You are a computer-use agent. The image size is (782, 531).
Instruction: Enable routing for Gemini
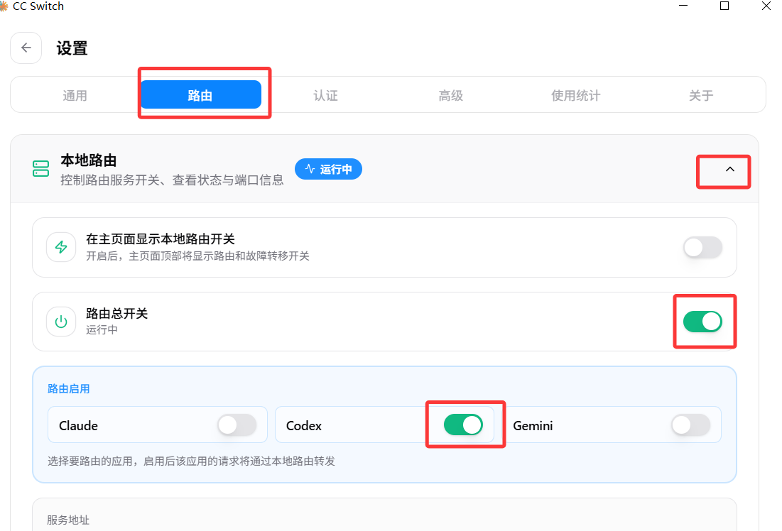pyautogui.click(x=691, y=425)
